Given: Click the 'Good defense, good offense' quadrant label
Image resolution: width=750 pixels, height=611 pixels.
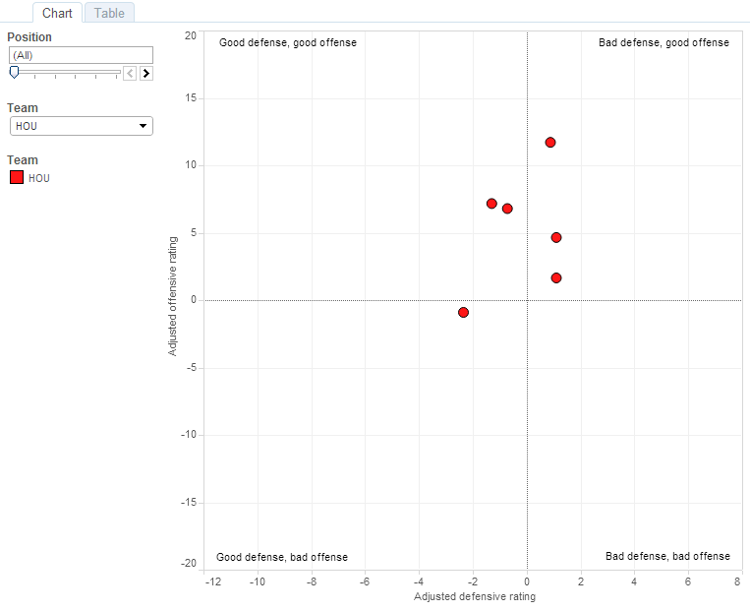Looking at the screenshot, I should pyautogui.click(x=287, y=42).
